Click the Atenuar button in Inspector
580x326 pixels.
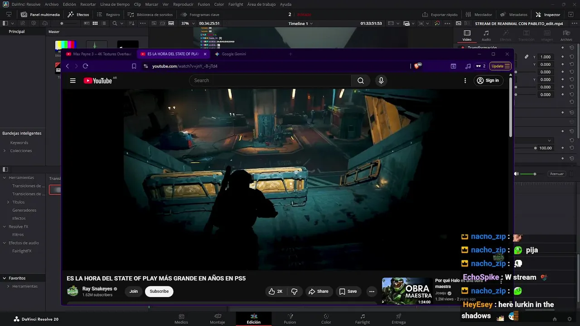pyautogui.click(x=556, y=174)
